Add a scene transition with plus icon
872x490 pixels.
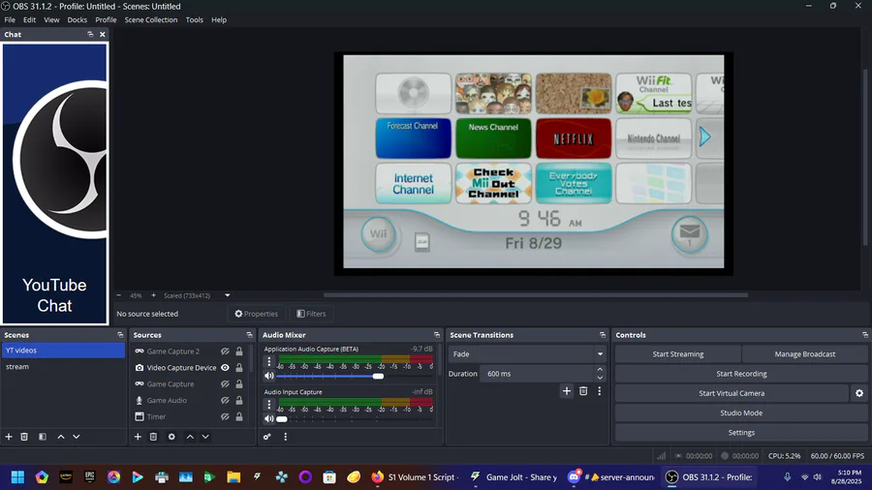(x=566, y=391)
